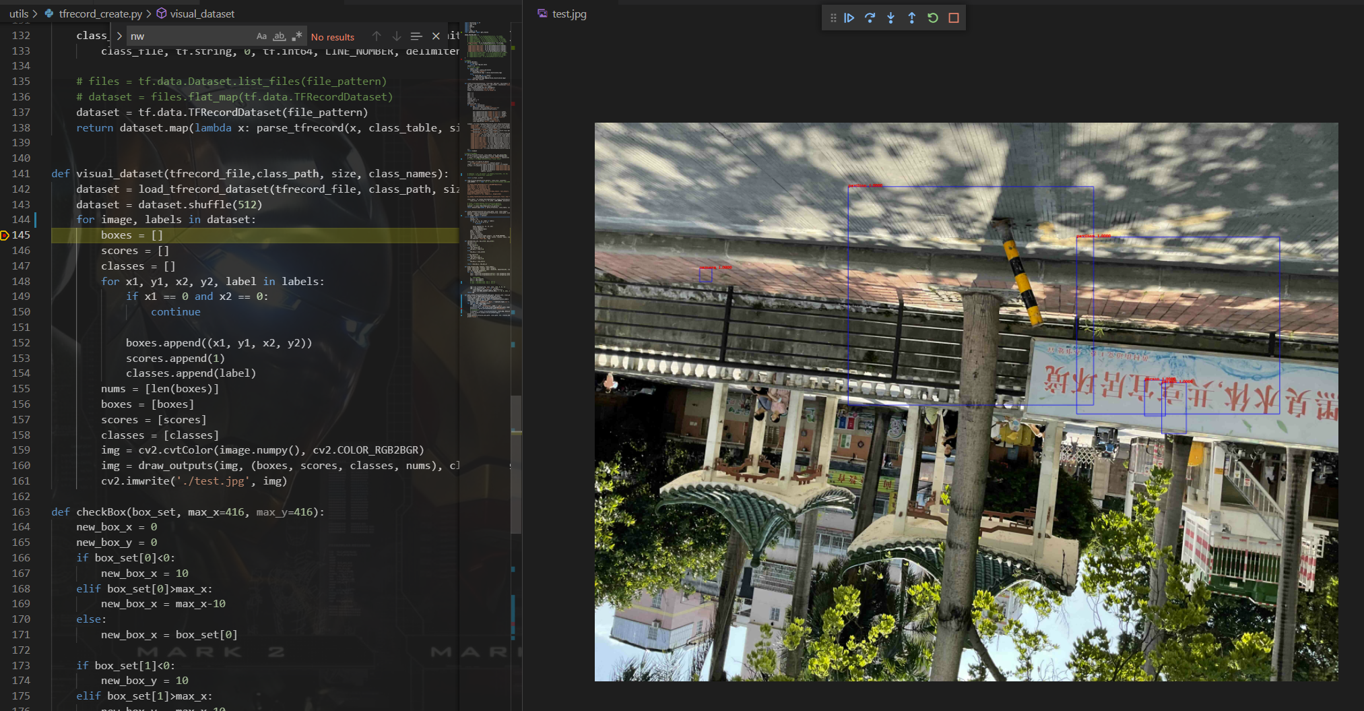
Task: Click the breakpoint marker on line 145
Action: pyautogui.click(x=5, y=235)
